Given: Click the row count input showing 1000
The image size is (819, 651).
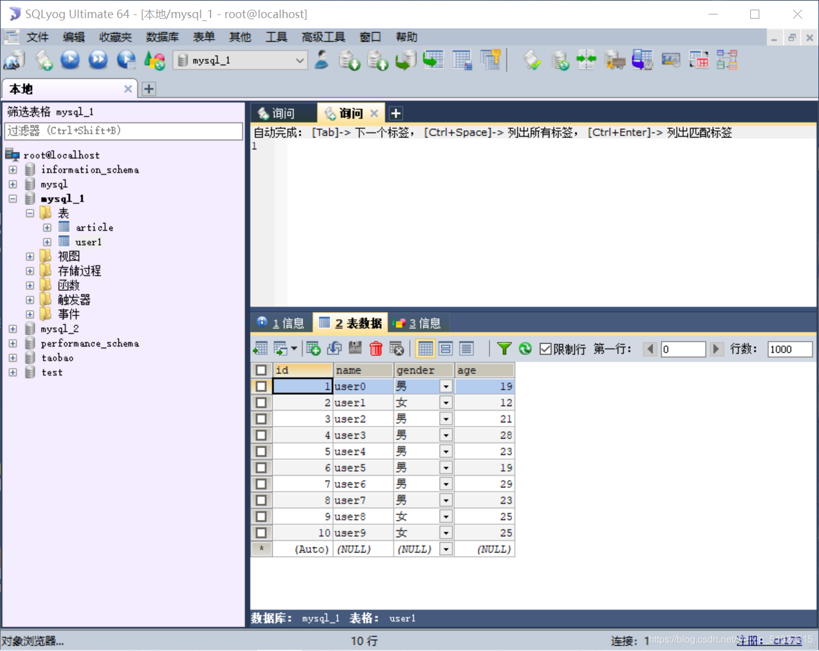Looking at the screenshot, I should 790,349.
